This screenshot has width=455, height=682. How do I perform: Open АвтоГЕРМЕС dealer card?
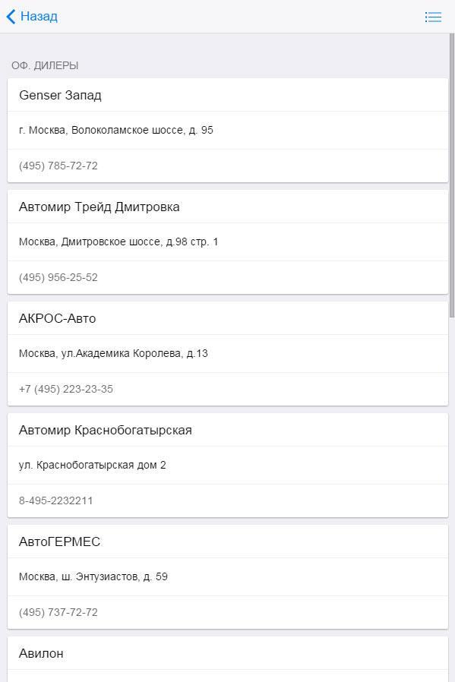[x=59, y=541]
